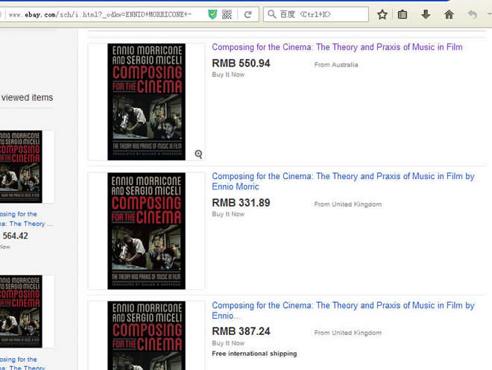
Task: Click 'From United Kingdom' under RMB 331.89 row
Action: point(348,204)
